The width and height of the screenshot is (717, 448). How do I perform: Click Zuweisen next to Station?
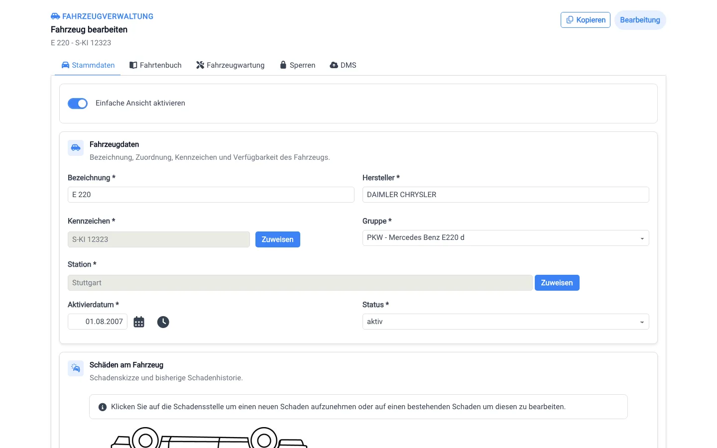[x=557, y=283]
